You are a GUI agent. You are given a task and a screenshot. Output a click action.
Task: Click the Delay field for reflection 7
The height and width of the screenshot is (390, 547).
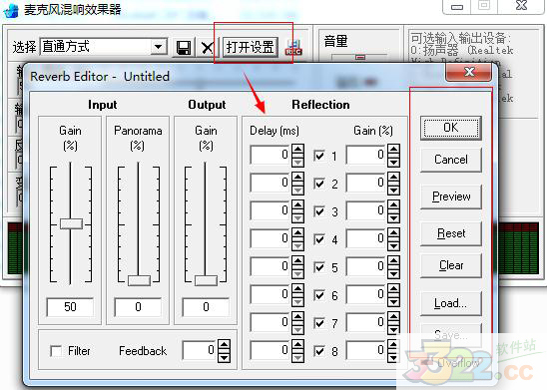click(x=271, y=322)
